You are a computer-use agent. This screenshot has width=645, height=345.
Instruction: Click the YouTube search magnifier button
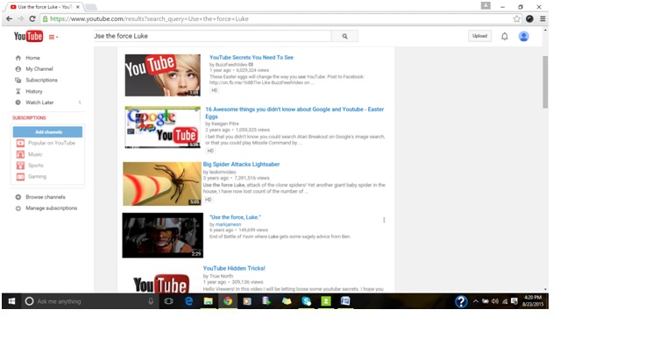tap(344, 36)
